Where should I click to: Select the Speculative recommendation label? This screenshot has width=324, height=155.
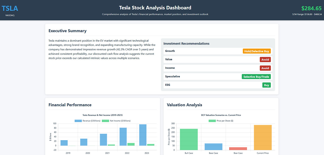173,76
